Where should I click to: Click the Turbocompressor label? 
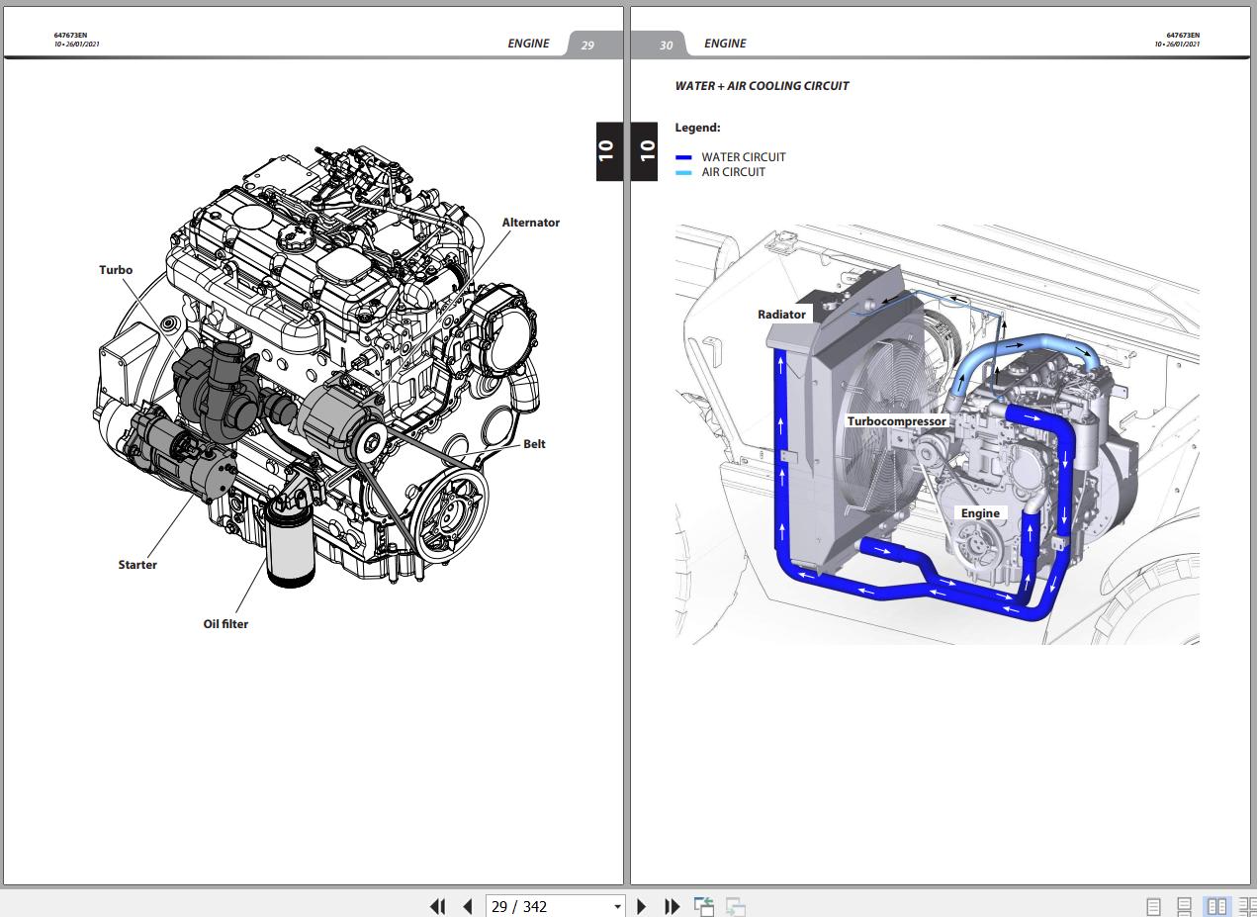(x=896, y=421)
